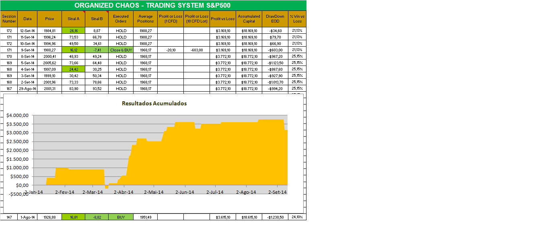Click the date cell 9-Set-14
Viewport: 547px width, 246px height.
tap(28, 50)
